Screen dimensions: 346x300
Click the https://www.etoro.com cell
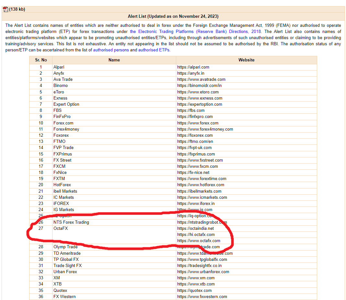[x=247, y=92]
